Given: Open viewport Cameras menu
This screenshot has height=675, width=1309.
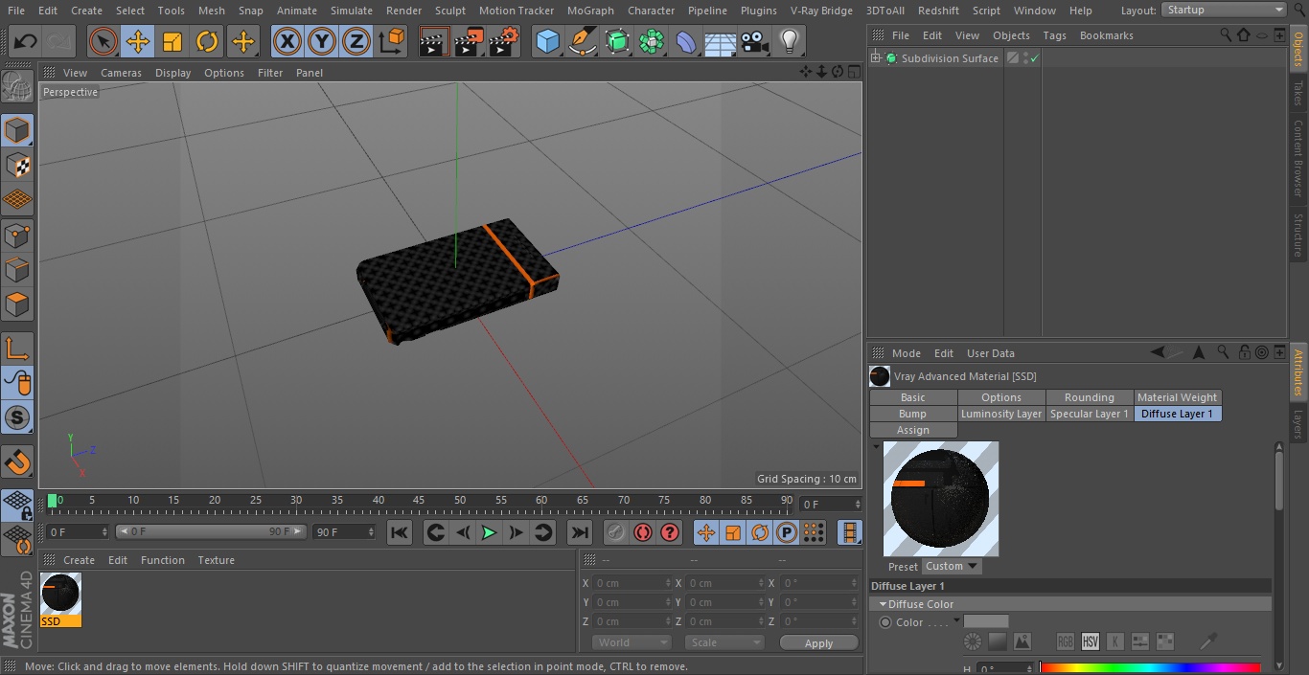Looking at the screenshot, I should 121,73.
